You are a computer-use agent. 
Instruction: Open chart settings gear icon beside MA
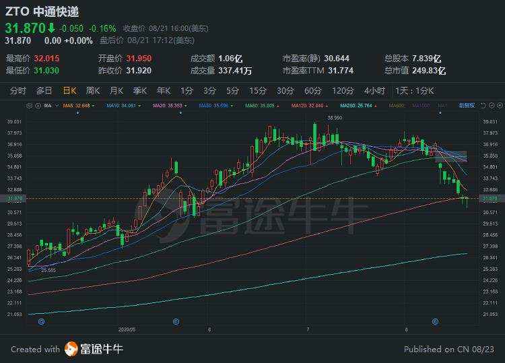(30, 106)
